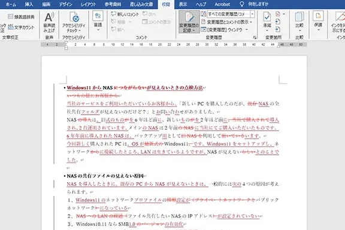Open the すべての変更履歴/コメント display combo box
This screenshot has width=345, height=230.
(231, 14)
